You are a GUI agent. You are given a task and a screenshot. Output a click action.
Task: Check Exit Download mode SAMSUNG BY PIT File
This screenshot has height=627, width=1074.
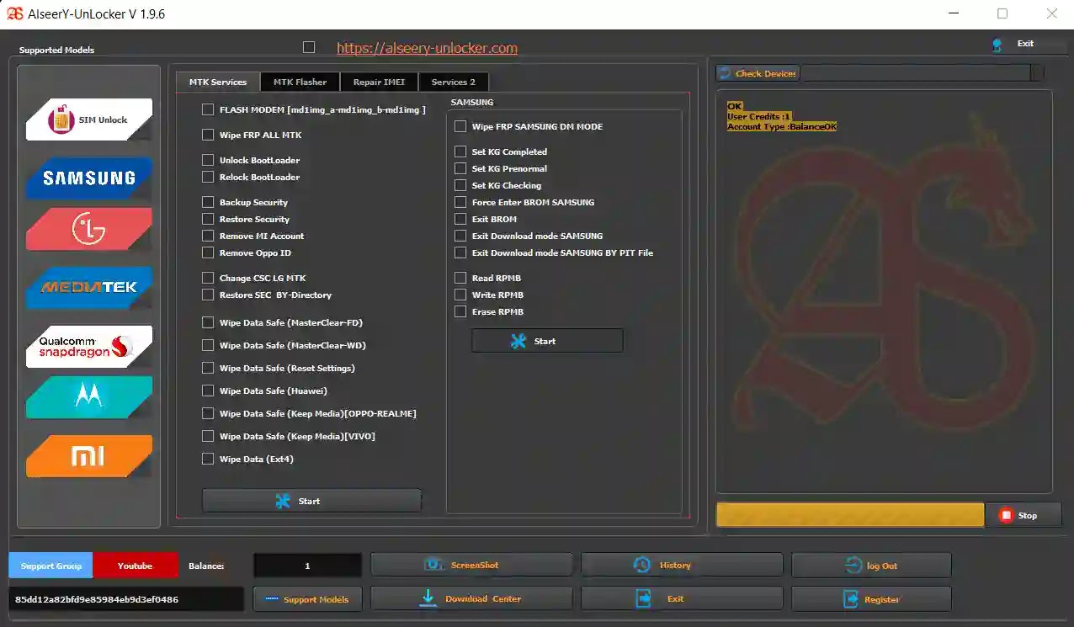[460, 252]
